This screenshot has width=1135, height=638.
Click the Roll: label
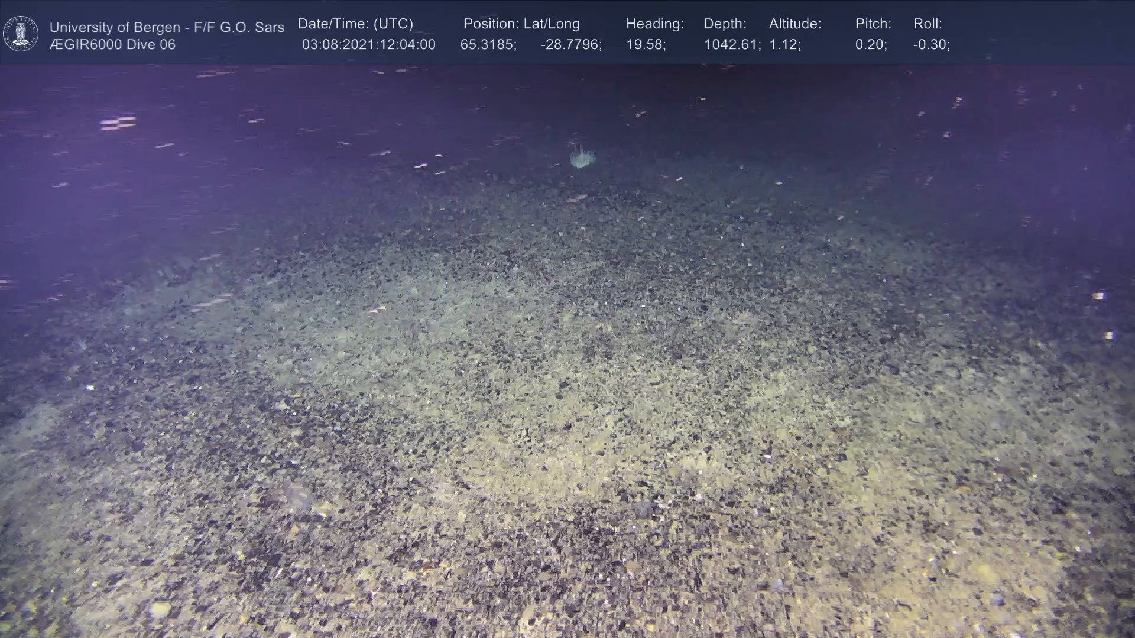[x=928, y=24]
